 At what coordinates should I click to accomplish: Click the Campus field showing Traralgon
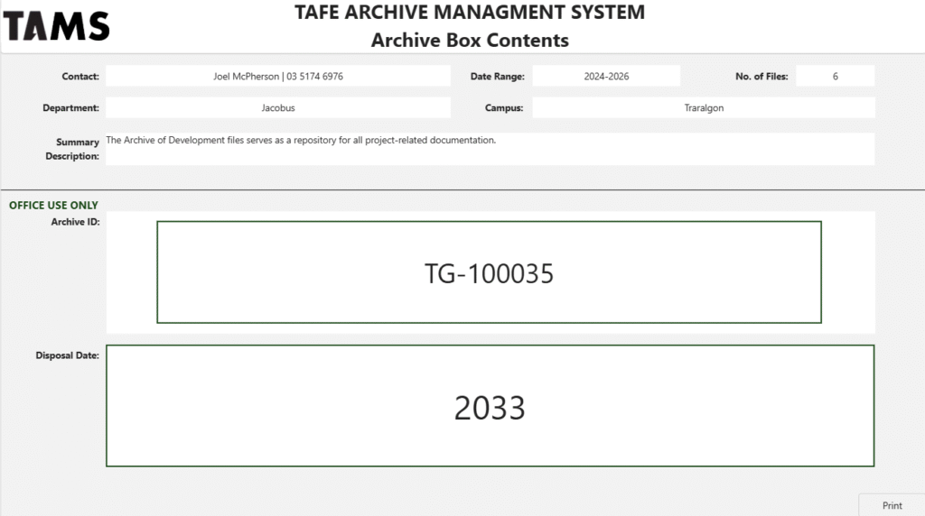[x=703, y=107]
